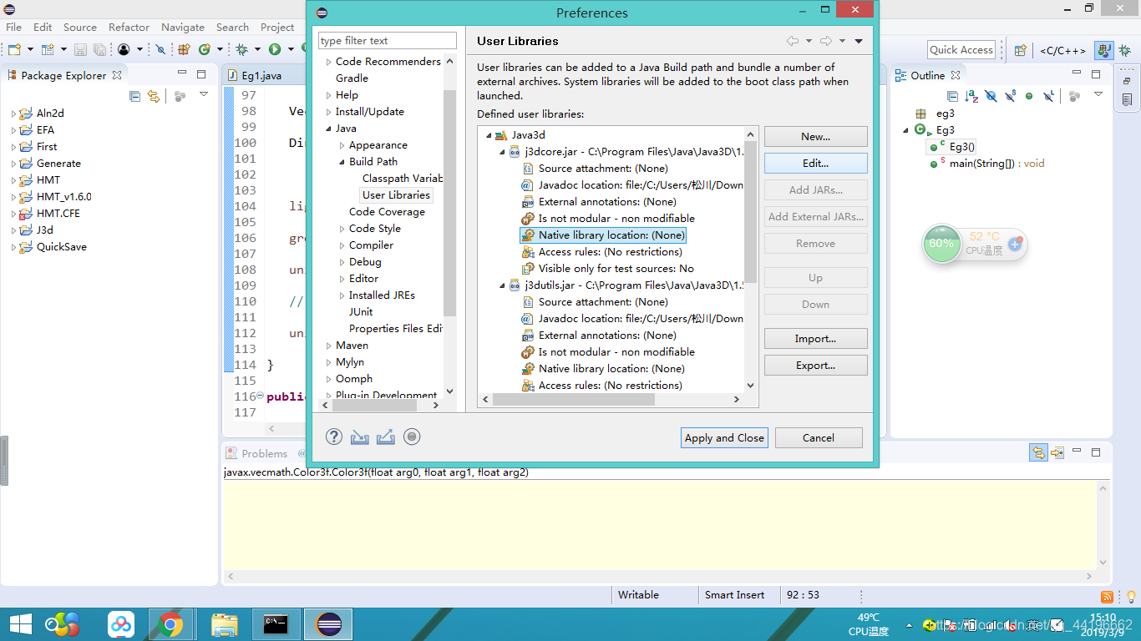Collapse the j3dcore.jar library entry

tap(502, 152)
